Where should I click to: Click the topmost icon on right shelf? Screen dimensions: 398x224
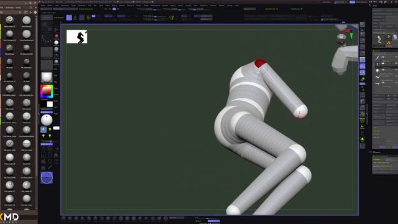(x=363, y=25)
